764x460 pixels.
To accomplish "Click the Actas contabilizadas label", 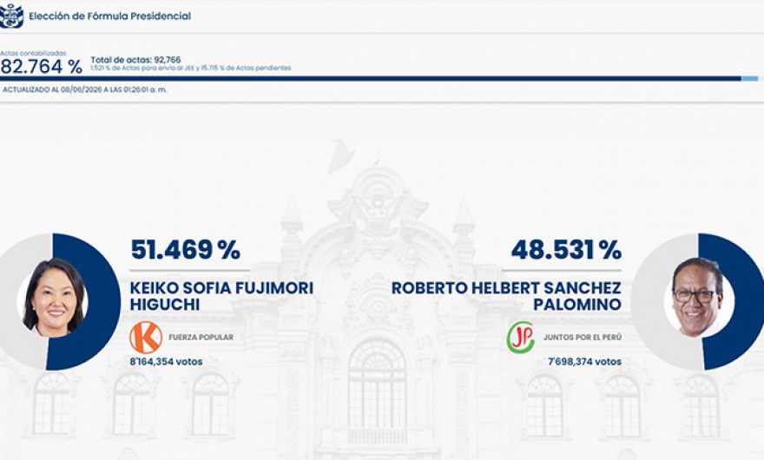I will 33,53.
